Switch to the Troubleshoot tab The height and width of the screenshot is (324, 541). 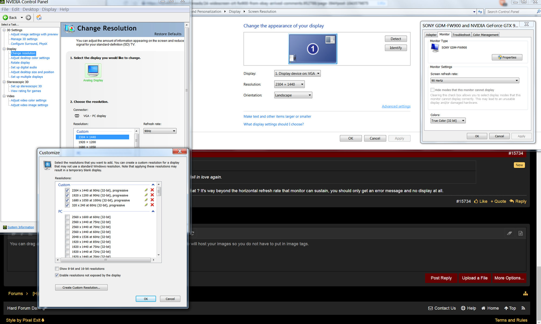[x=461, y=35]
